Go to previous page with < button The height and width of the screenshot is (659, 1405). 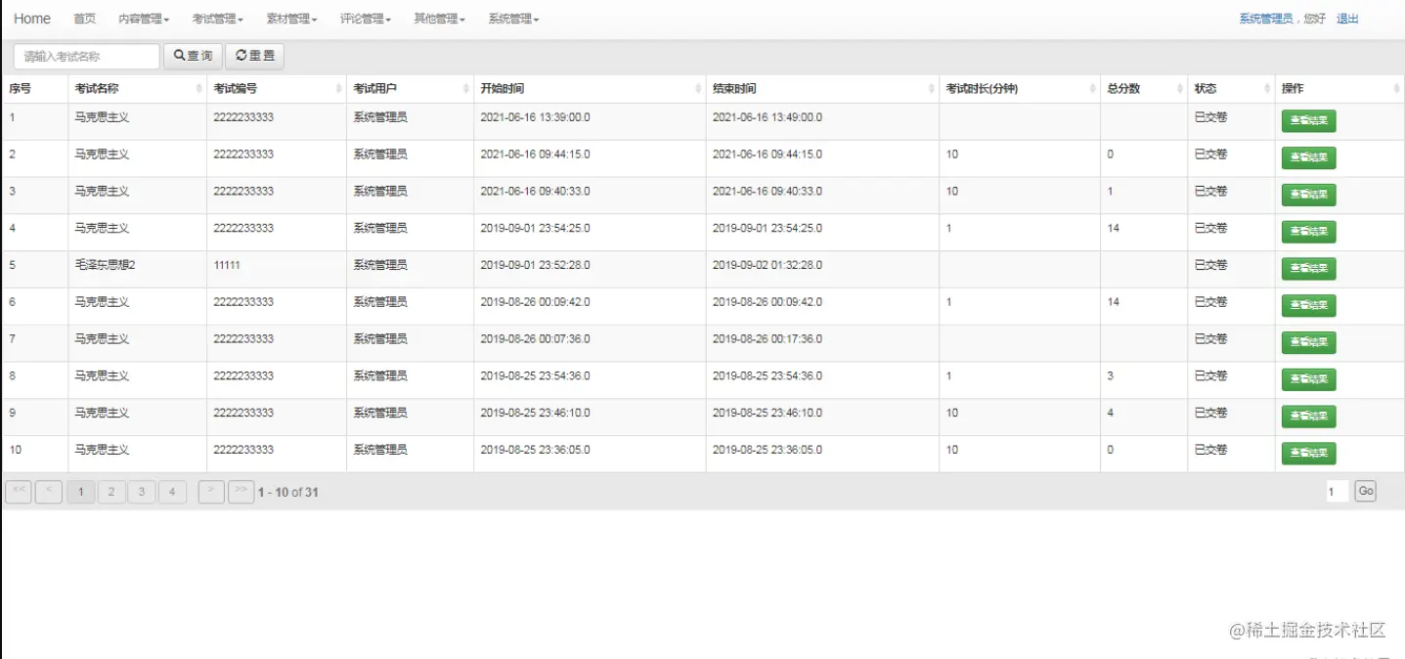tap(49, 492)
